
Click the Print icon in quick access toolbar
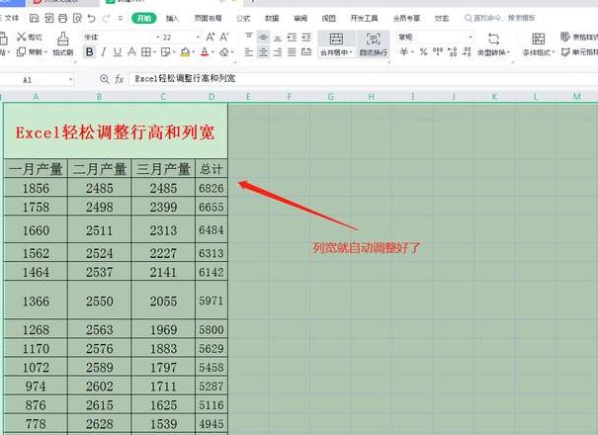(63, 18)
